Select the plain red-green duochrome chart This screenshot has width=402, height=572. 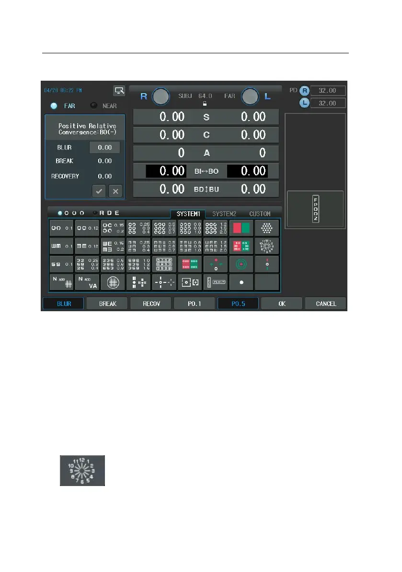point(241,228)
